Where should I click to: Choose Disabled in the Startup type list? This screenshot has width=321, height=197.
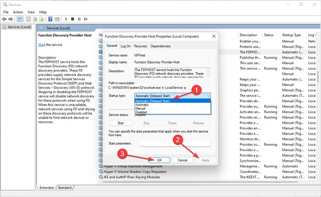pyautogui.click(x=142, y=112)
